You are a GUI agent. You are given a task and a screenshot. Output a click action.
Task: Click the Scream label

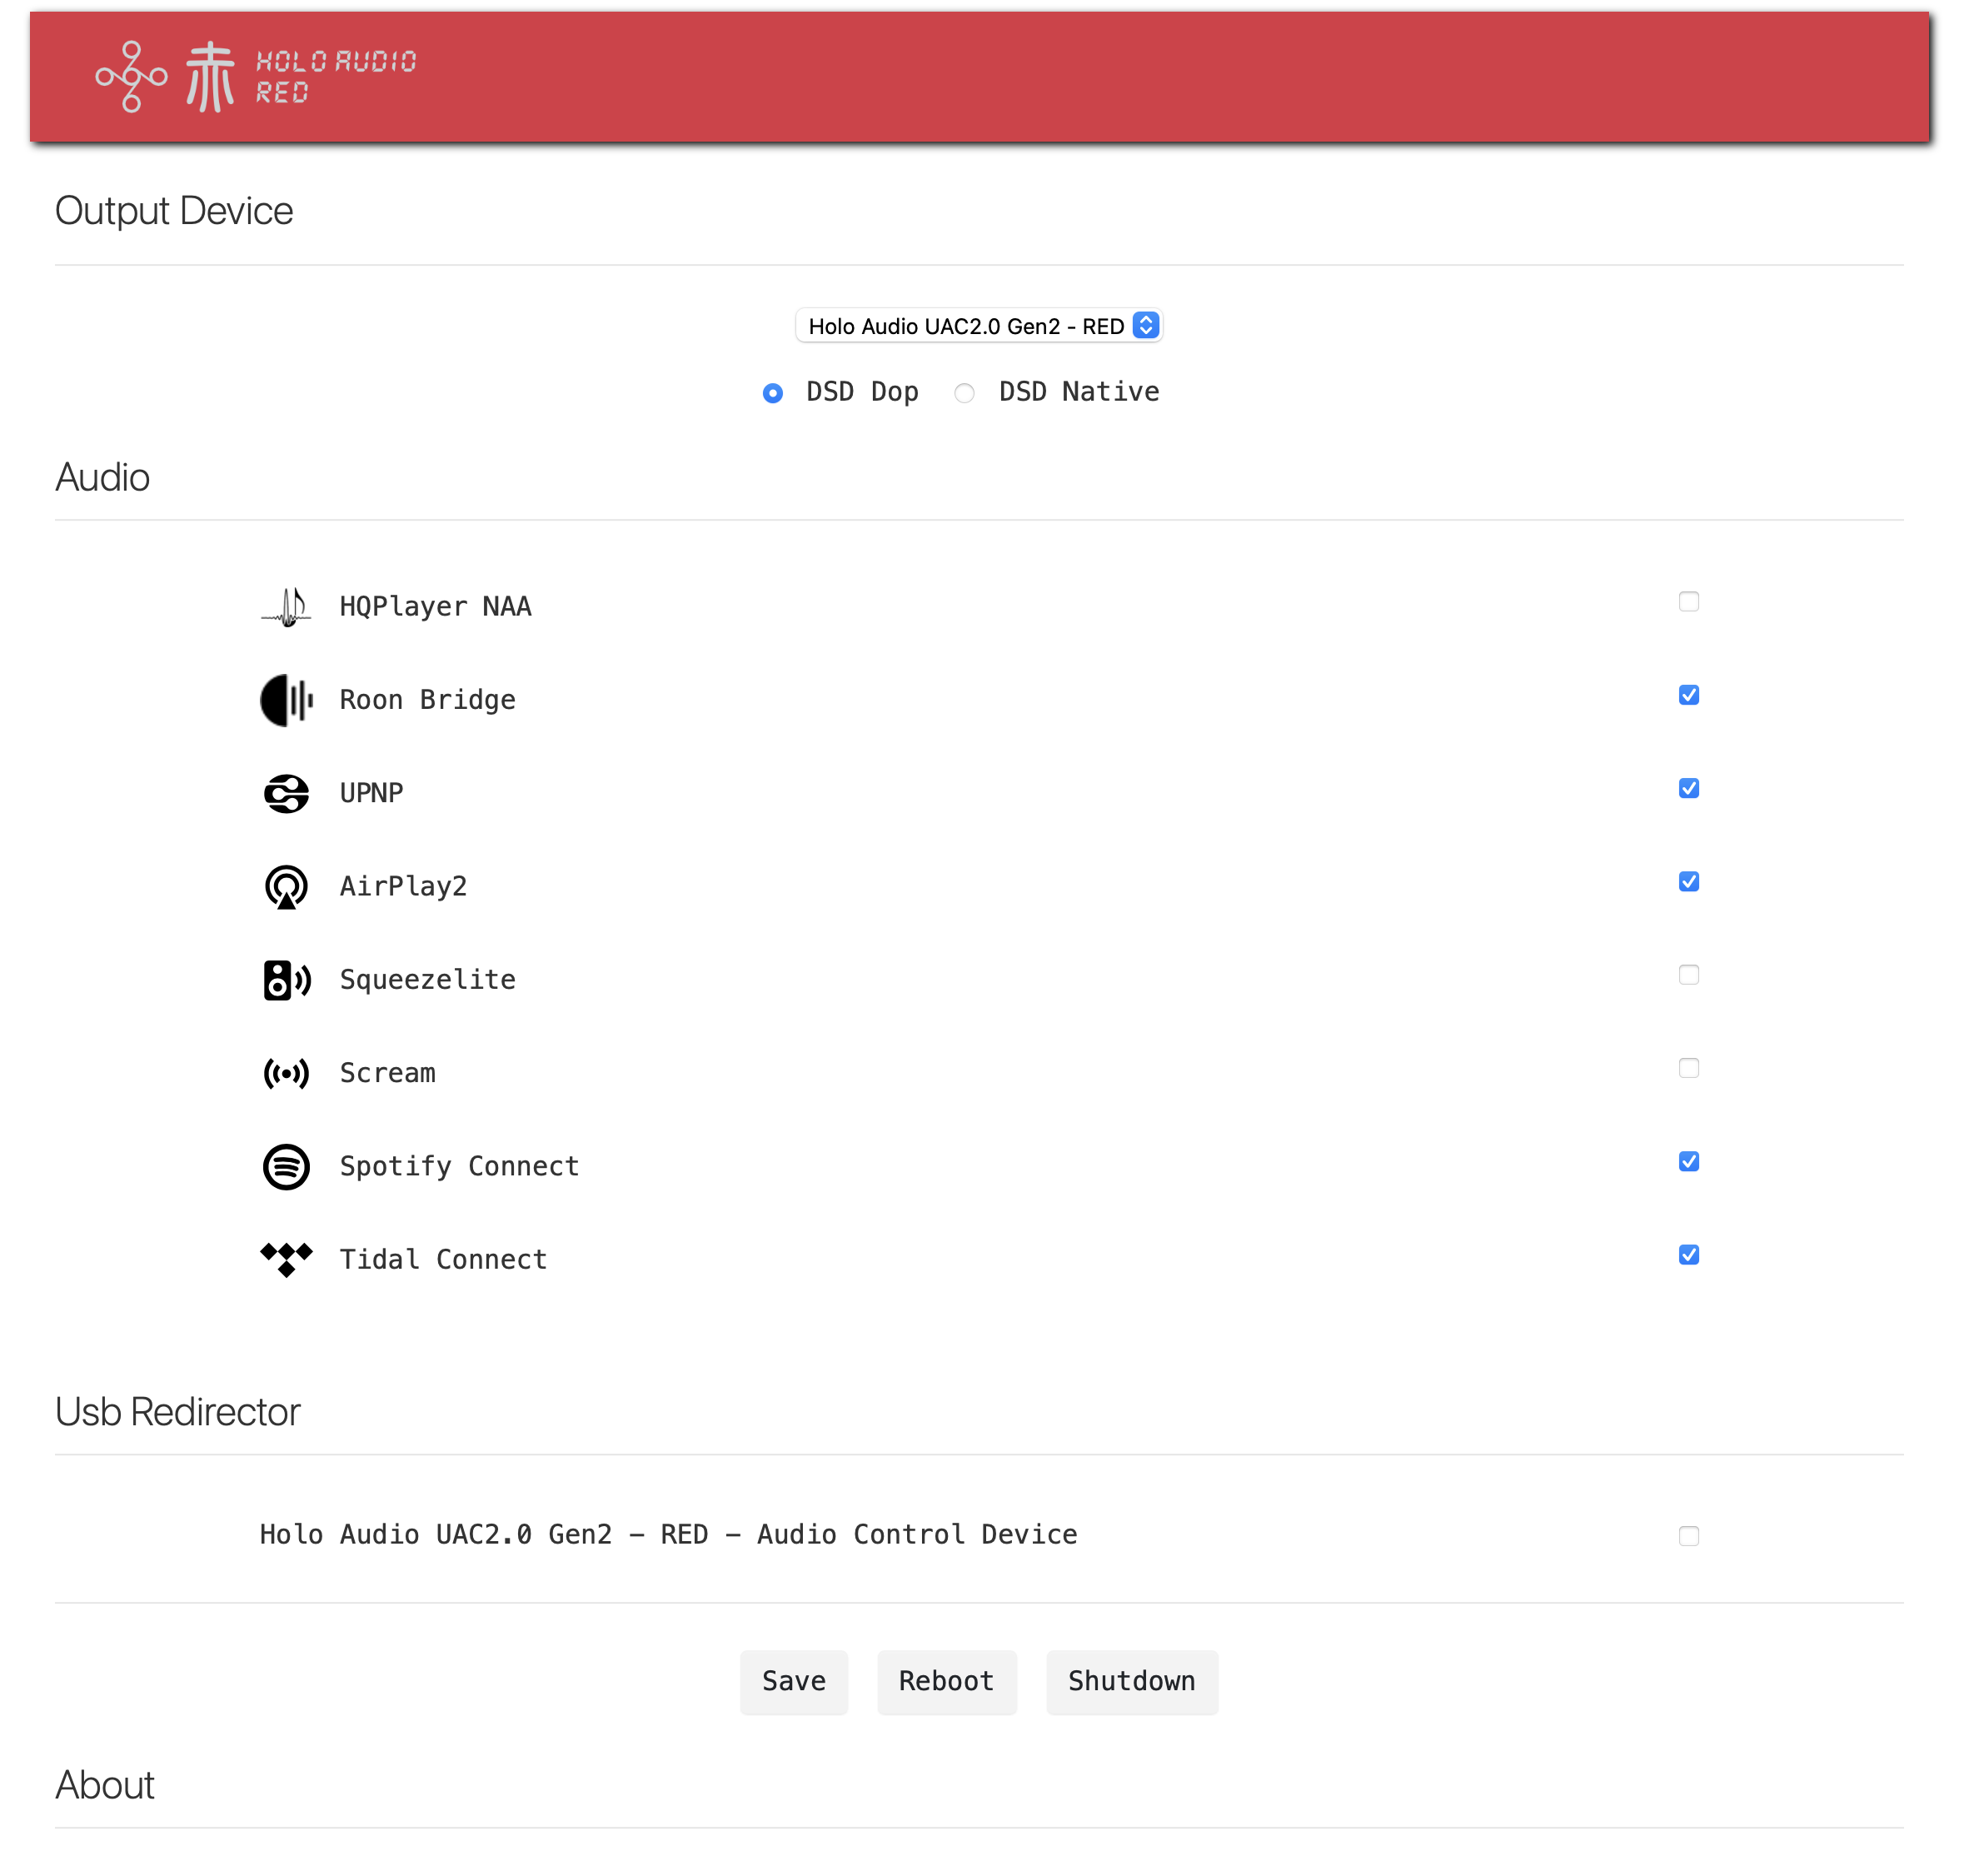coord(388,1073)
